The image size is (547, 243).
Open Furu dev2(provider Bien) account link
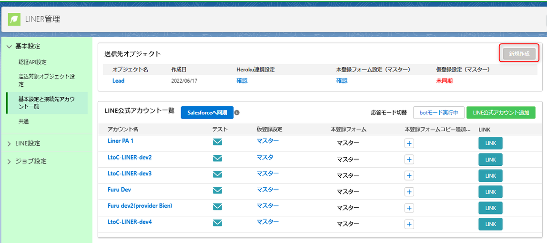point(140,206)
